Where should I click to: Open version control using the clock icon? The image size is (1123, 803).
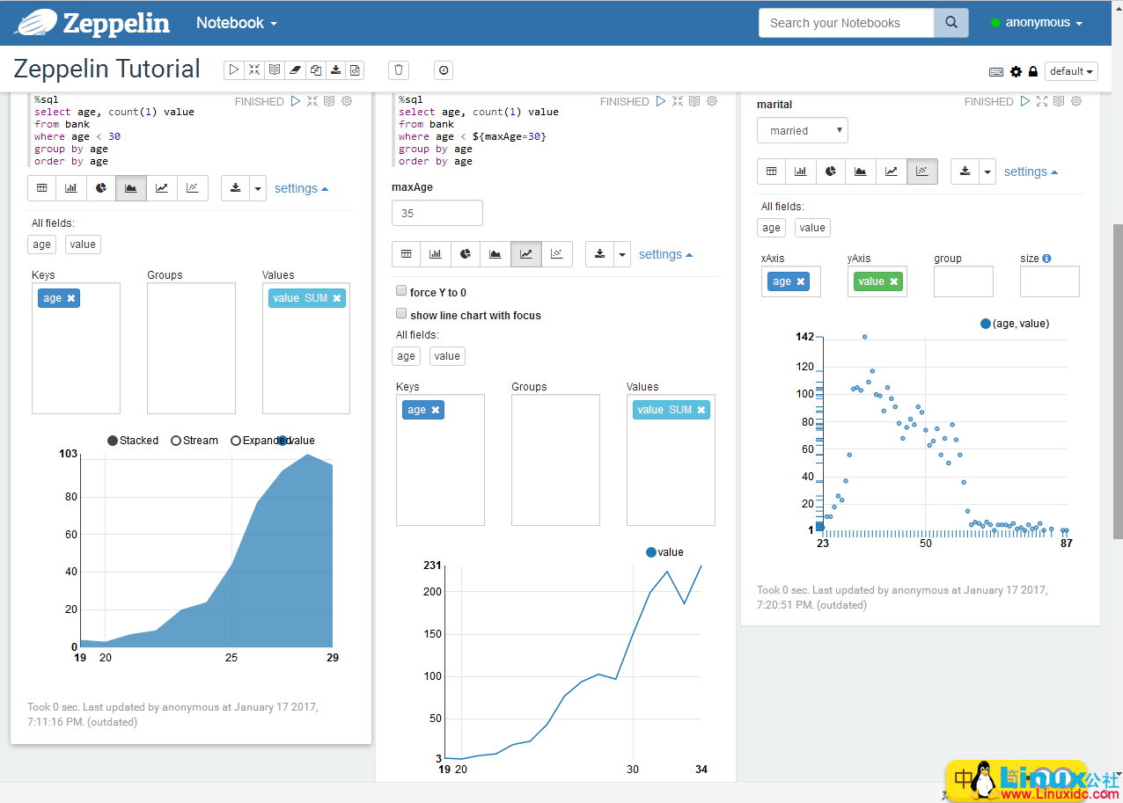coord(443,69)
